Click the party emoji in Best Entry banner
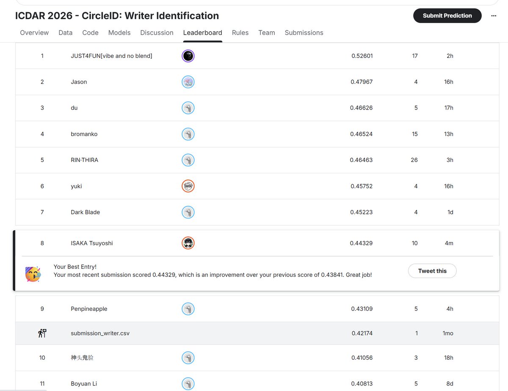This screenshot has height=391, width=508. [33, 274]
